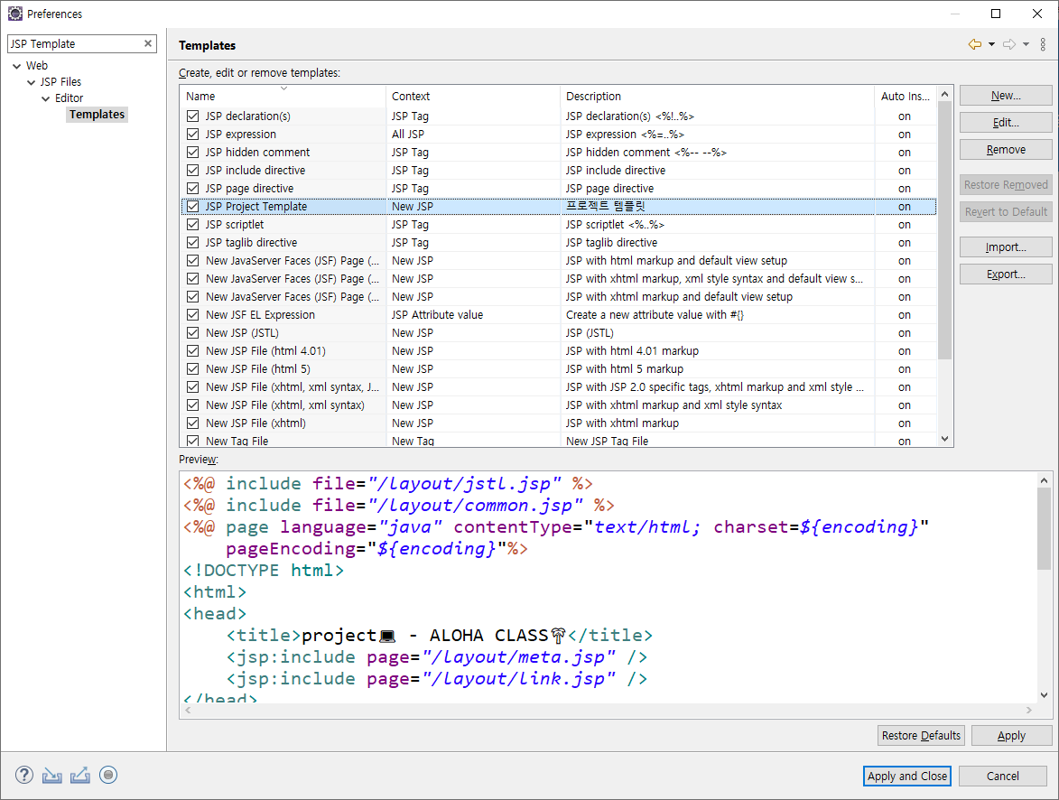The height and width of the screenshot is (800, 1059).
Task: Open the Forward history dropdown arrow
Action: (x=1026, y=44)
